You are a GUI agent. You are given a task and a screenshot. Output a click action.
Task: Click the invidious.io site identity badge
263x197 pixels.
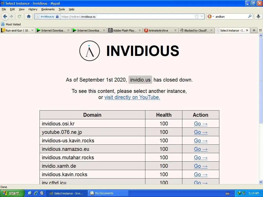[x=47, y=17]
